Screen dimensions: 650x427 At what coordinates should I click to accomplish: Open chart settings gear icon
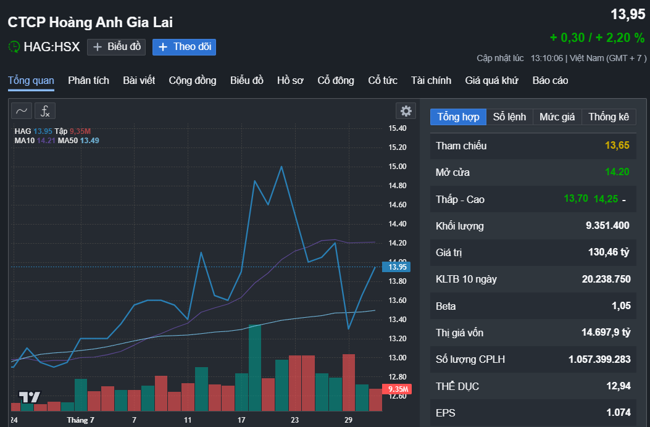[406, 111]
